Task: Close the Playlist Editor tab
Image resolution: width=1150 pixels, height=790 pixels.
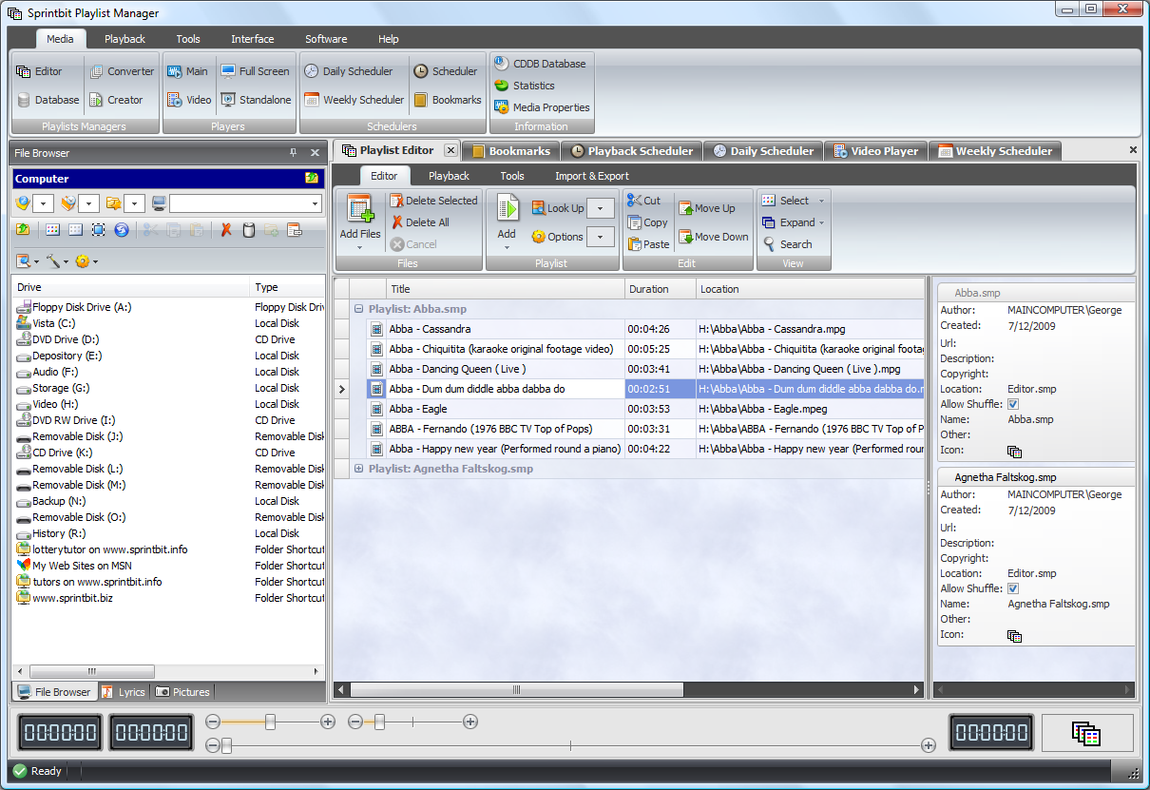Action: pos(450,150)
